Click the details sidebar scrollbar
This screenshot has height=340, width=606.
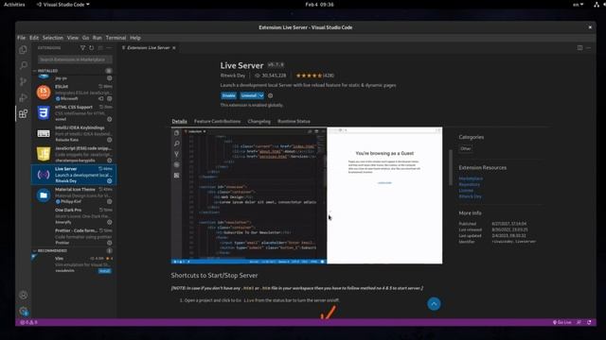451,167
